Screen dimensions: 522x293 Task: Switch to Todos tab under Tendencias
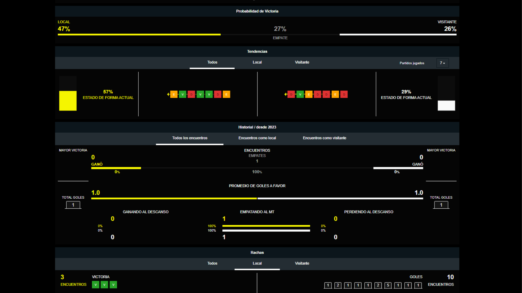pos(212,62)
